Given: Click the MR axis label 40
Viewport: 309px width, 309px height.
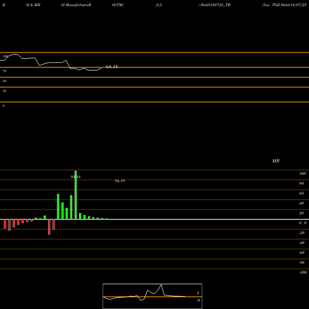Looking at the screenshot, I should (x=302, y=203).
